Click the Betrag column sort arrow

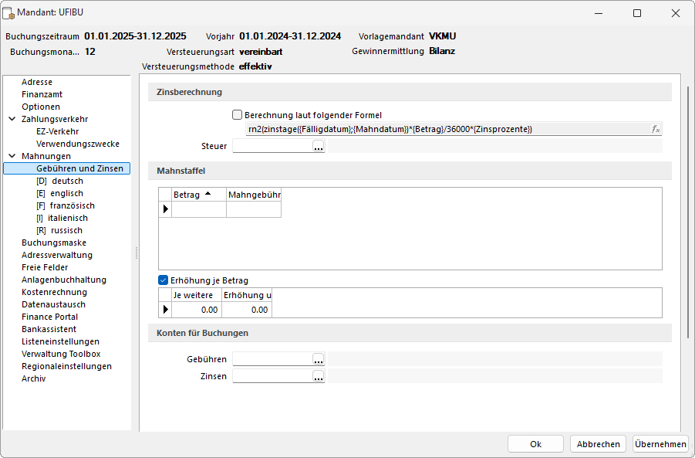pos(207,195)
